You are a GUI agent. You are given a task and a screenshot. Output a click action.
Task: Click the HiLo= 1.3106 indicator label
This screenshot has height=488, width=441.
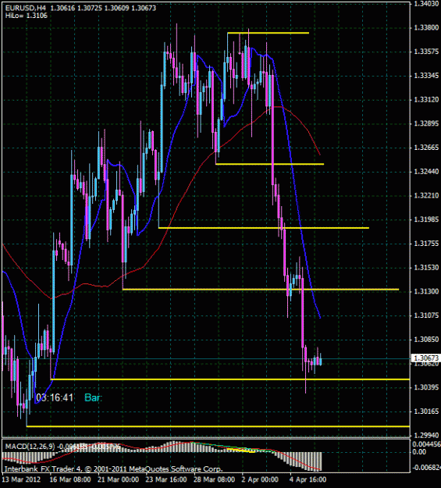26,16
